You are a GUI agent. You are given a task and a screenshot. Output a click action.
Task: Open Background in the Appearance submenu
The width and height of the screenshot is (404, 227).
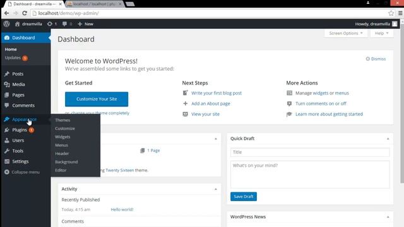(x=66, y=162)
